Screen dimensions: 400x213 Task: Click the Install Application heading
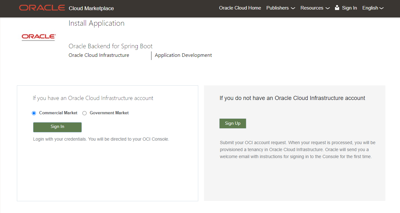coord(96,23)
